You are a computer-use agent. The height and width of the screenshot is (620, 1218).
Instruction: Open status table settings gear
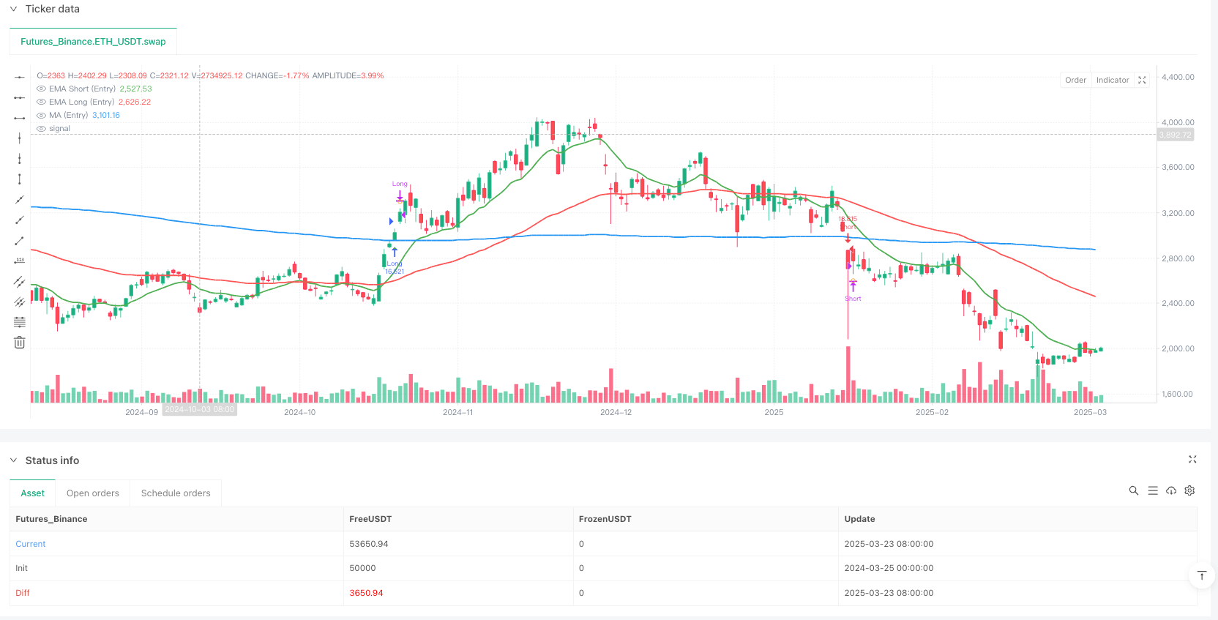coord(1189,490)
